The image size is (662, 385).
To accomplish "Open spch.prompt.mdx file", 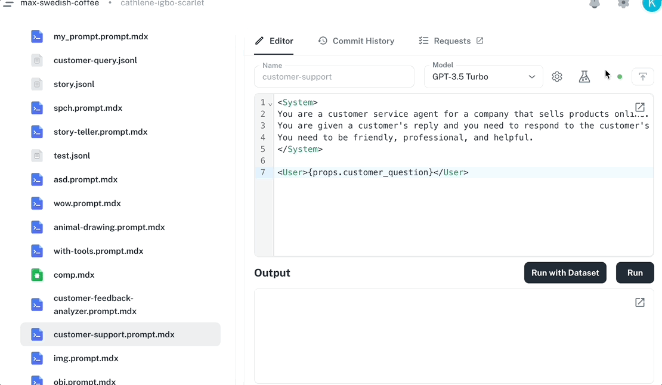I will pos(88,108).
